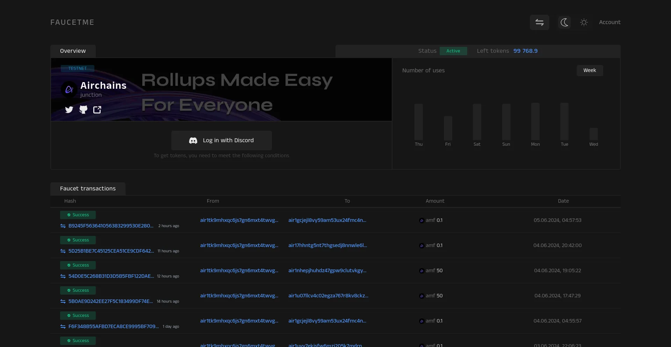Image resolution: width=671 pixels, height=347 pixels.
Task: Click the TESTNET badge
Action: tap(78, 68)
